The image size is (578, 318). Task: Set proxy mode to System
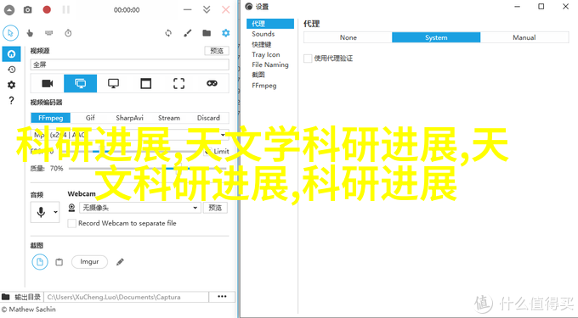pyautogui.click(x=436, y=37)
